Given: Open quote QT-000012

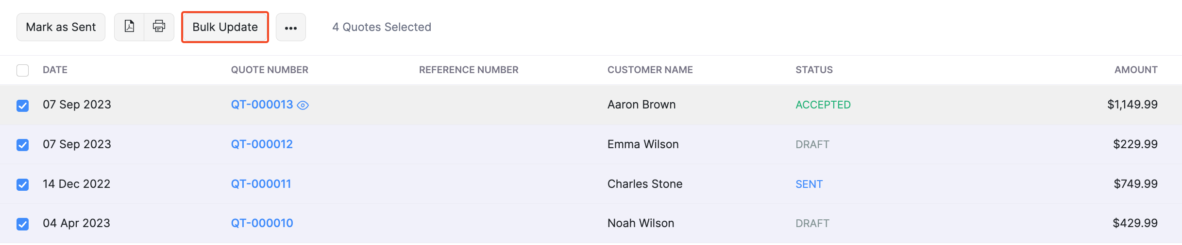Looking at the screenshot, I should point(262,144).
